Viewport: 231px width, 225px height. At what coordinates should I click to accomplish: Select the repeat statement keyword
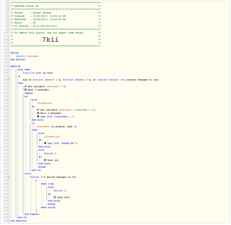(29, 93)
